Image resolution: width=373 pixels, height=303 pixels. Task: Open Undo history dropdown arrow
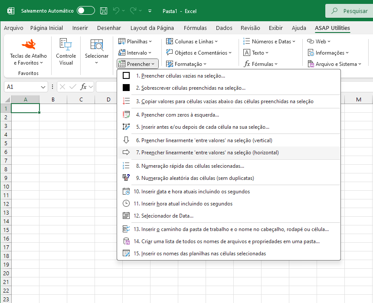coord(123,11)
